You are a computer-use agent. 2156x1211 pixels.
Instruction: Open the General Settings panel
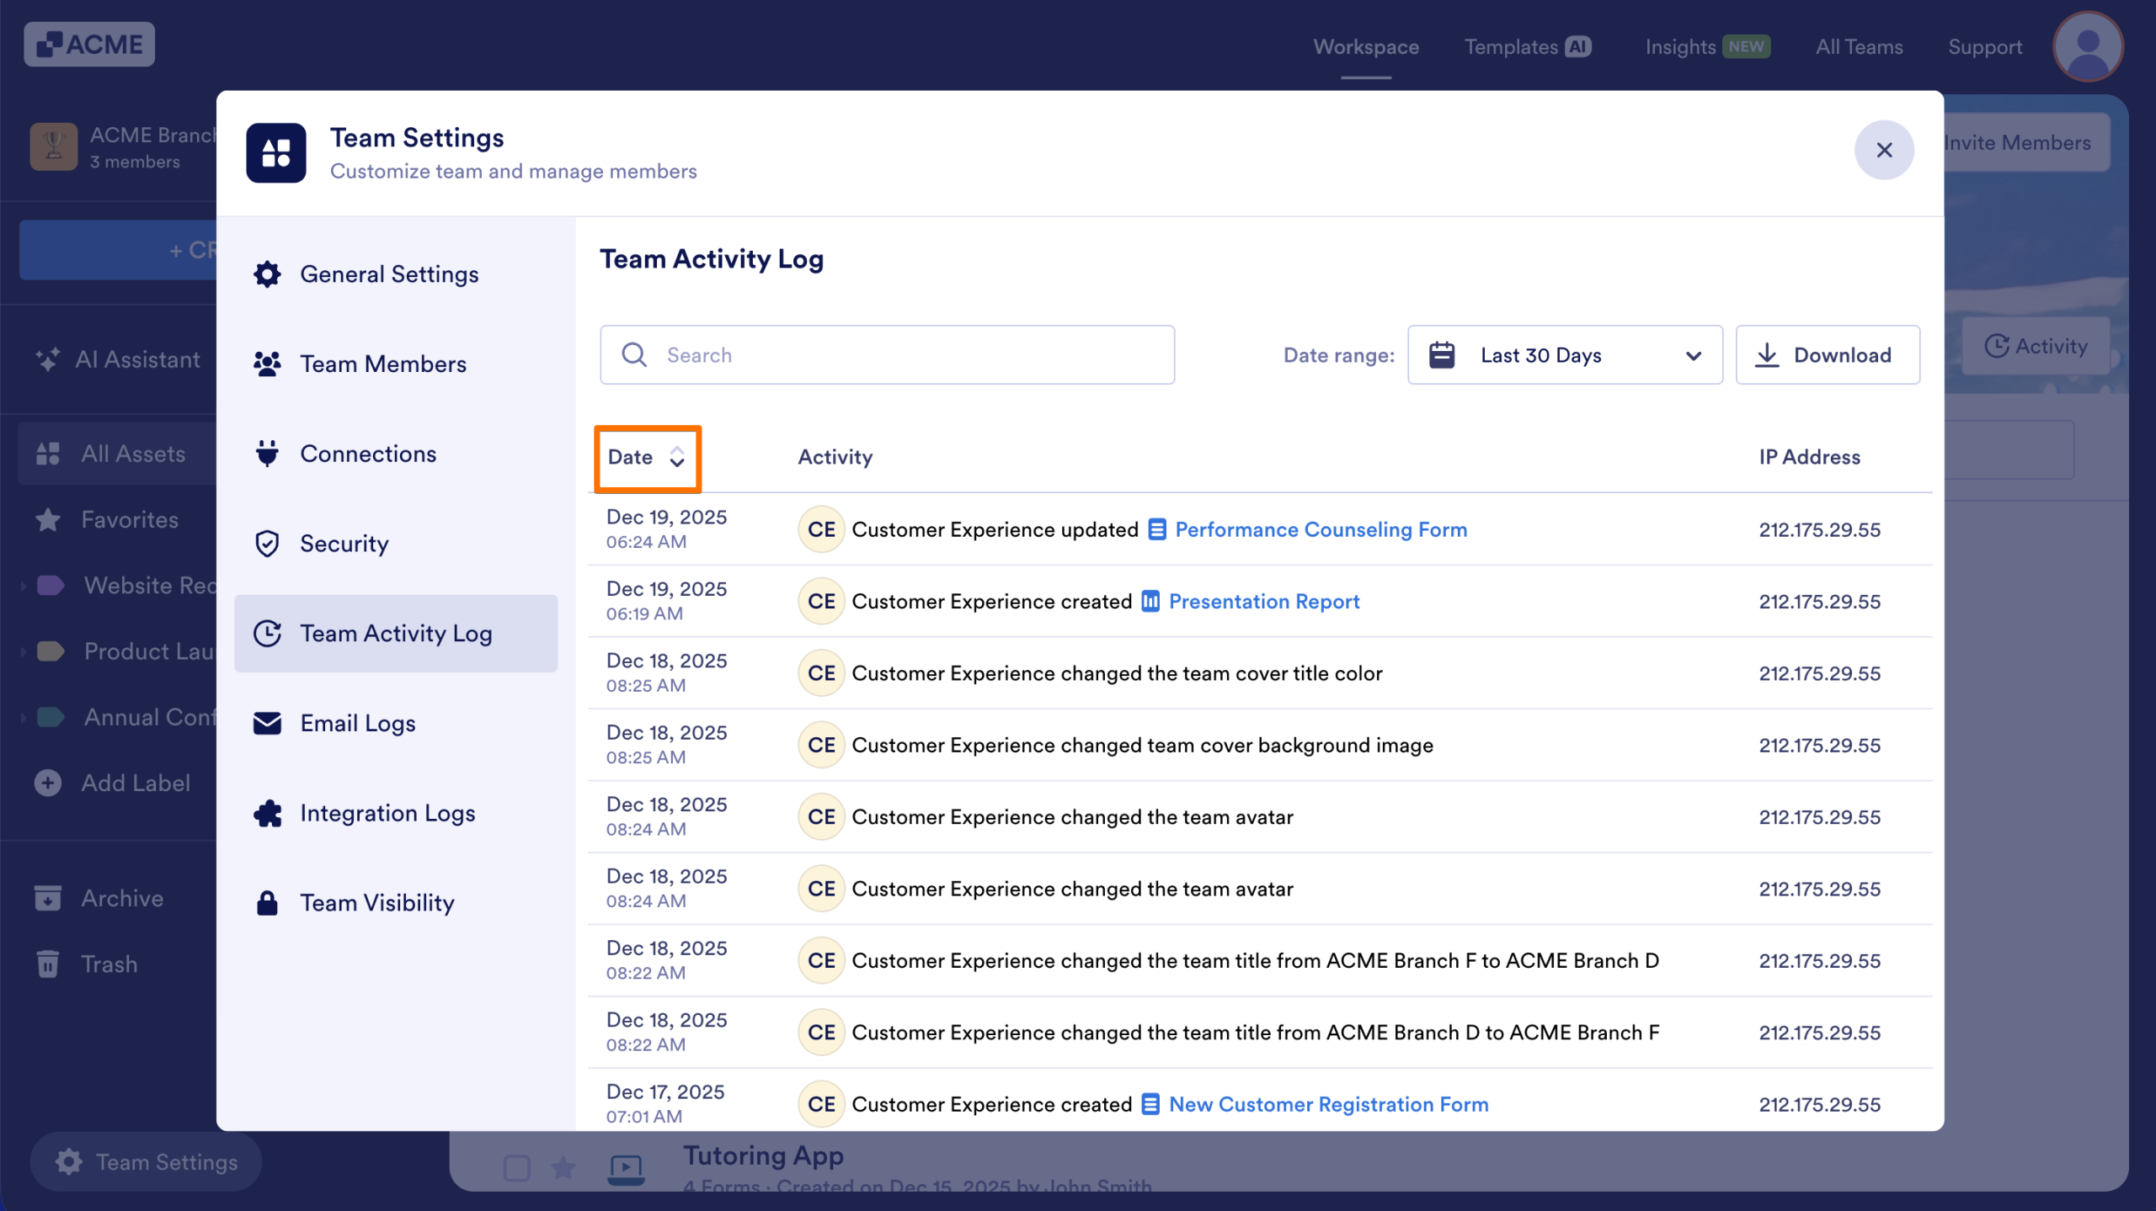pos(389,274)
